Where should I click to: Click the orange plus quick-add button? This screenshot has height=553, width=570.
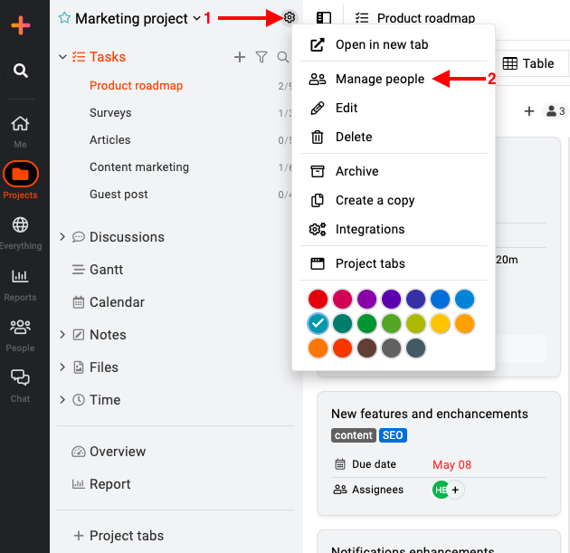tap(20, 25)
